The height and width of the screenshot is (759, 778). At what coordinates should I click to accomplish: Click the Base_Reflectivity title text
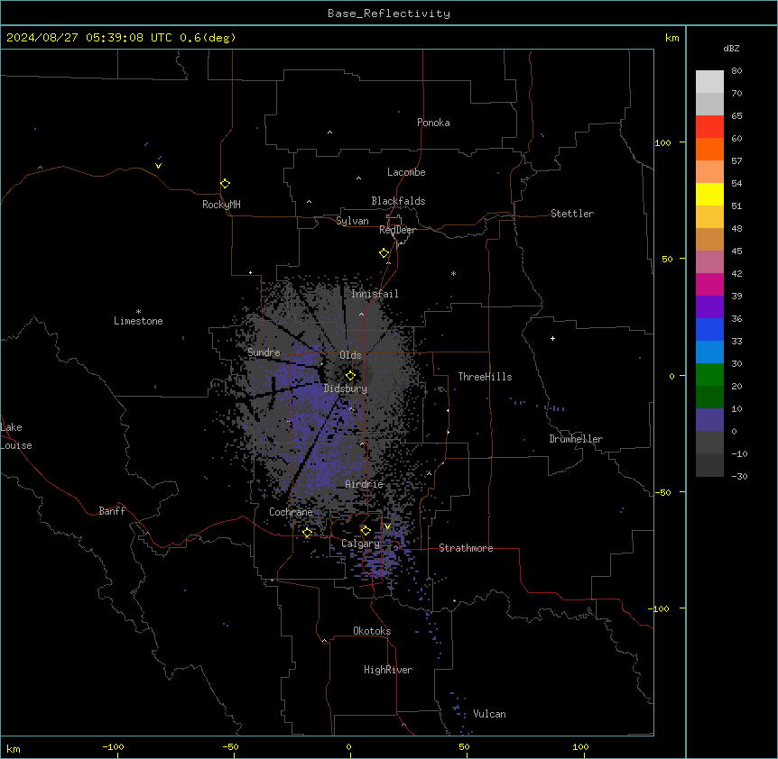point(389,14)
